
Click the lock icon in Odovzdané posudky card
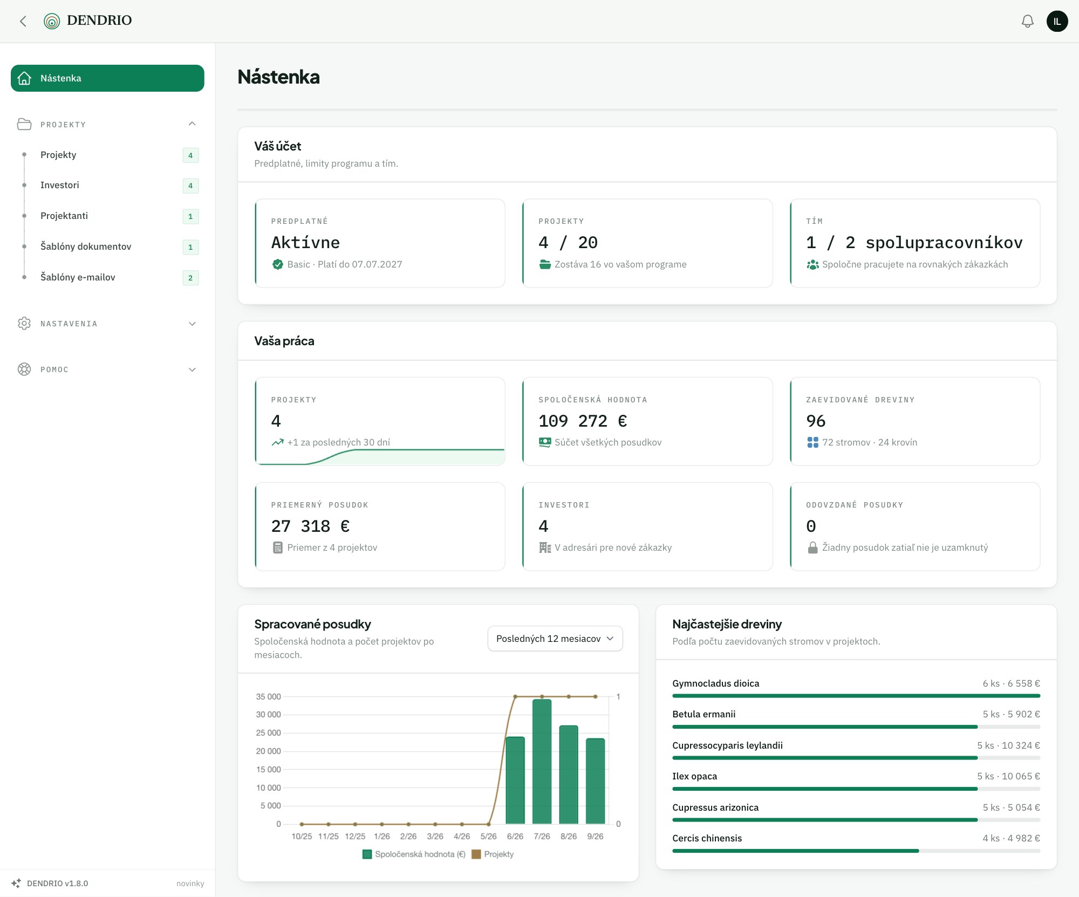(x=812, y=547)
